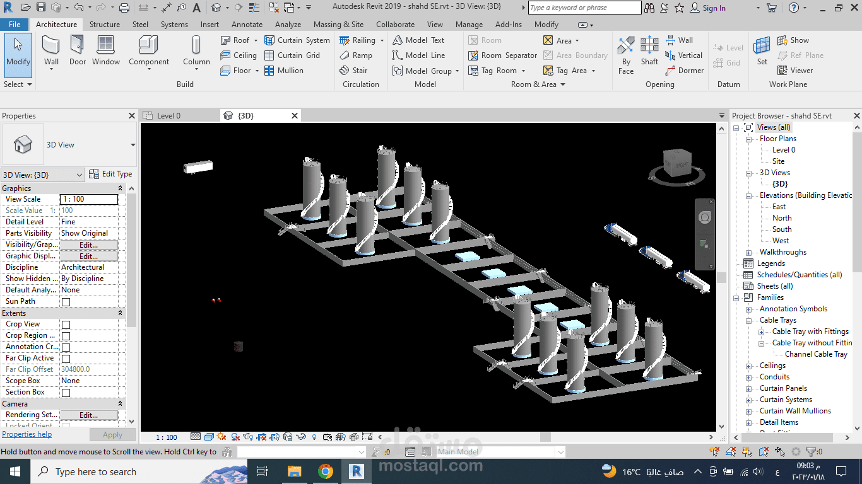Viewport: 862px width, 484px height.
Task: Select the By Face opening tool
Action: (626, 55)
